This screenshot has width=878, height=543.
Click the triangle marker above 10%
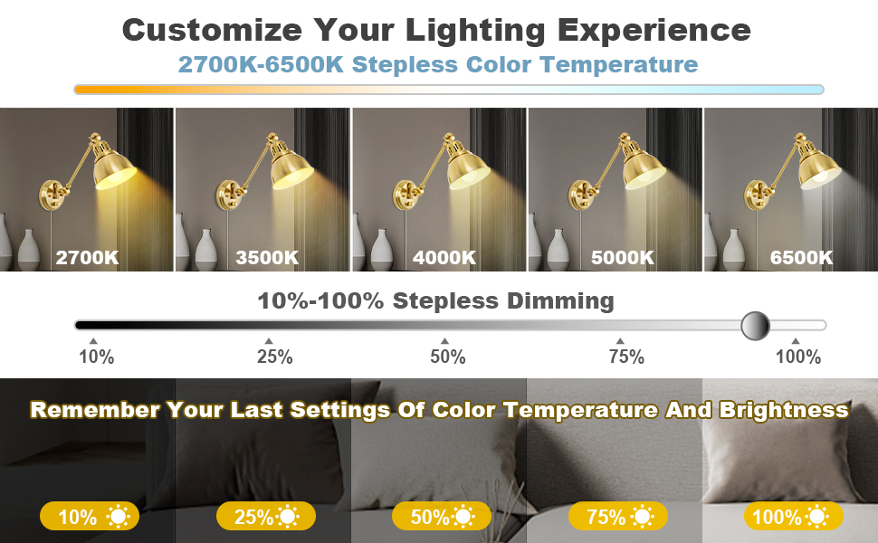92,341
